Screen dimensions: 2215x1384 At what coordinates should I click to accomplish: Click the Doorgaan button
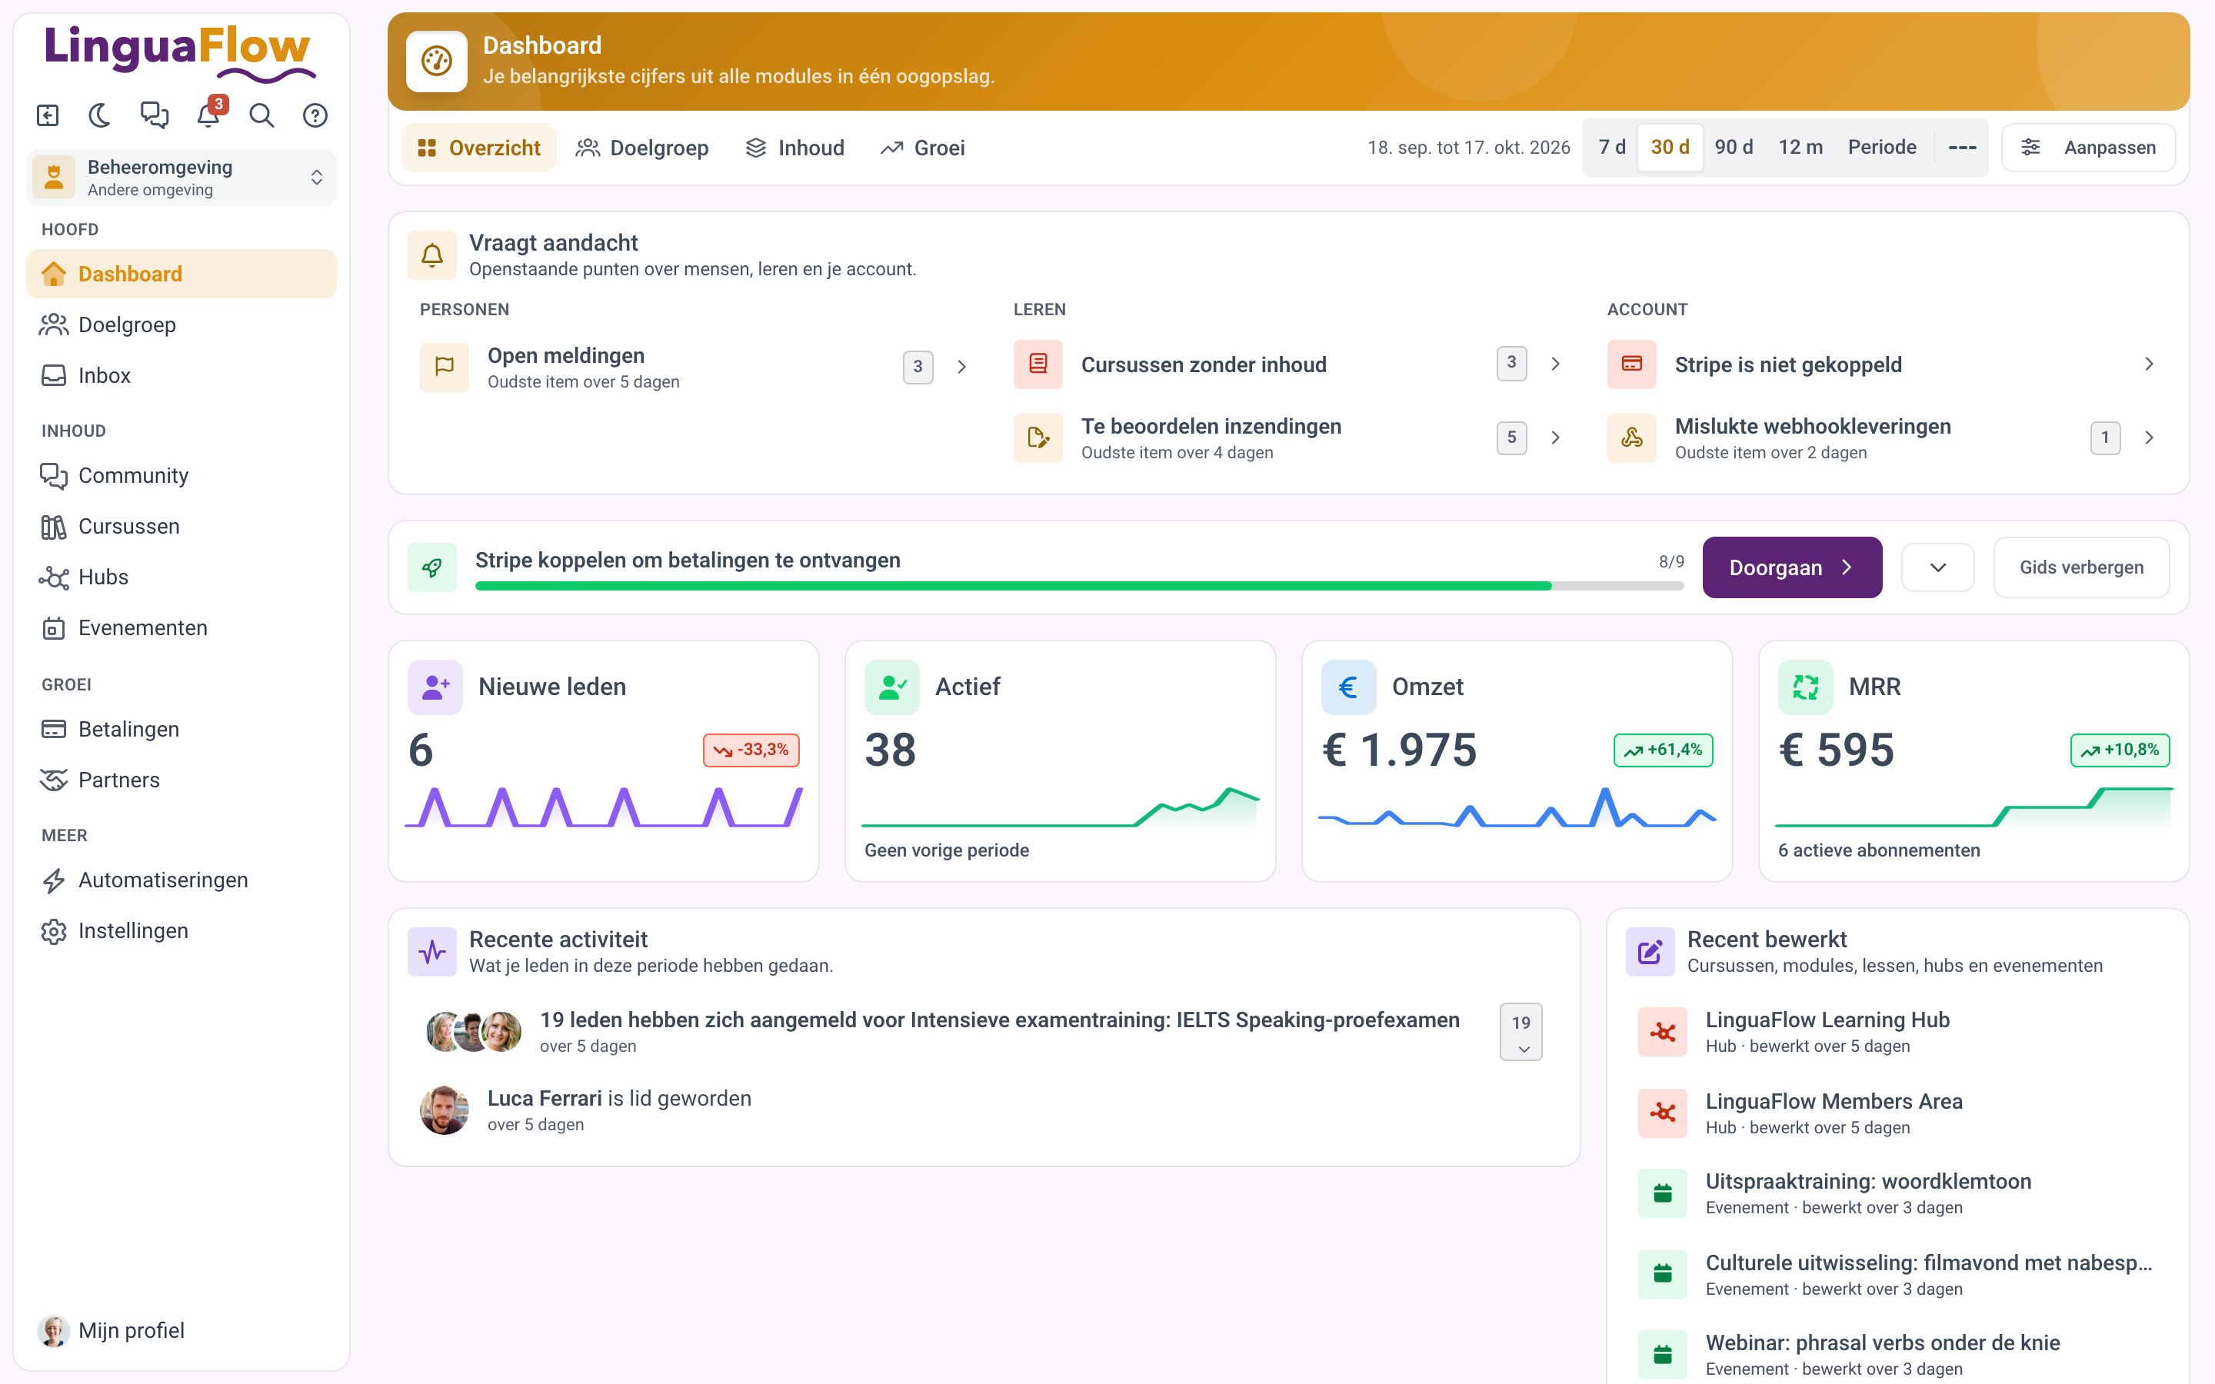(1792, 567)
